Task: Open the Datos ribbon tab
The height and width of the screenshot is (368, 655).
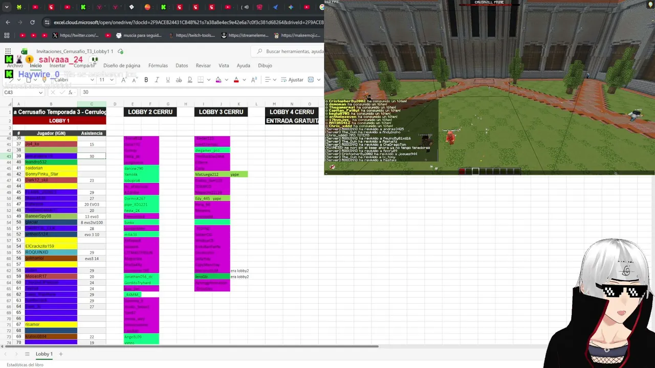Action: (182, 65)
